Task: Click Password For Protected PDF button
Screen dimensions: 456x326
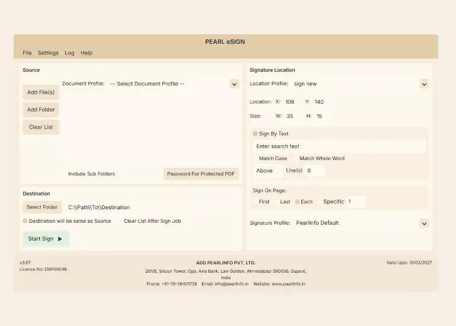Action: click(201, 174)
